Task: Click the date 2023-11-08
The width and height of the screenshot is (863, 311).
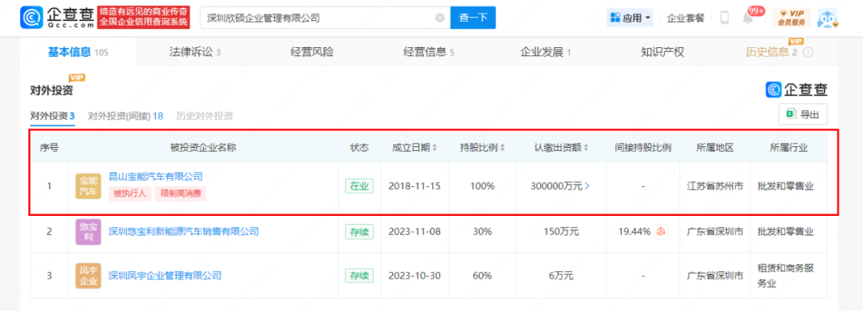Action: point(415,231)
